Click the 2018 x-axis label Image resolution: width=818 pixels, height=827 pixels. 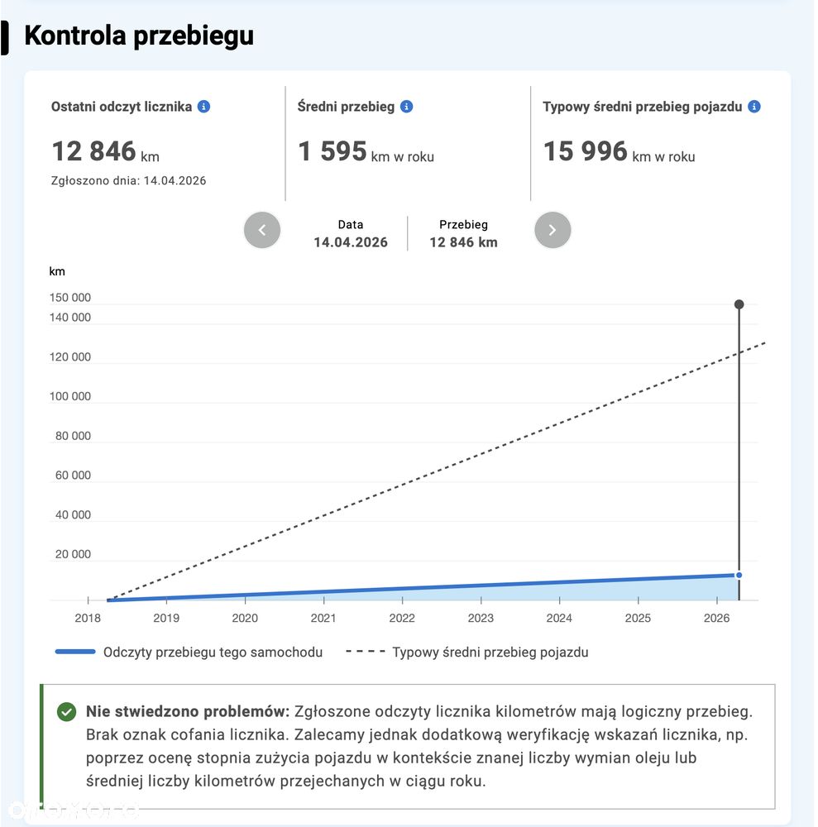tap(88, 618)
